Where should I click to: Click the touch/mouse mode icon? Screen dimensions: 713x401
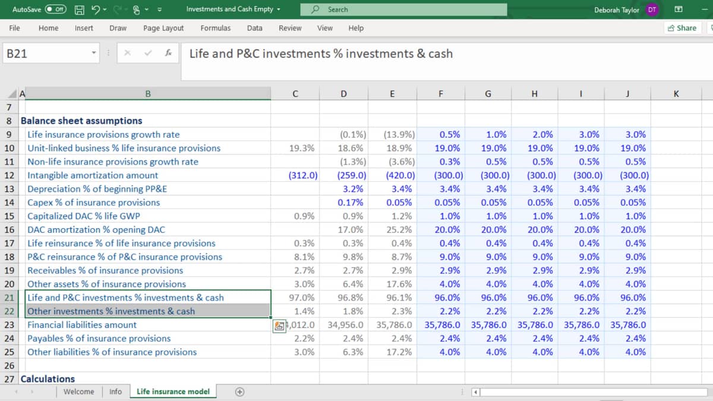click(137, 10)
